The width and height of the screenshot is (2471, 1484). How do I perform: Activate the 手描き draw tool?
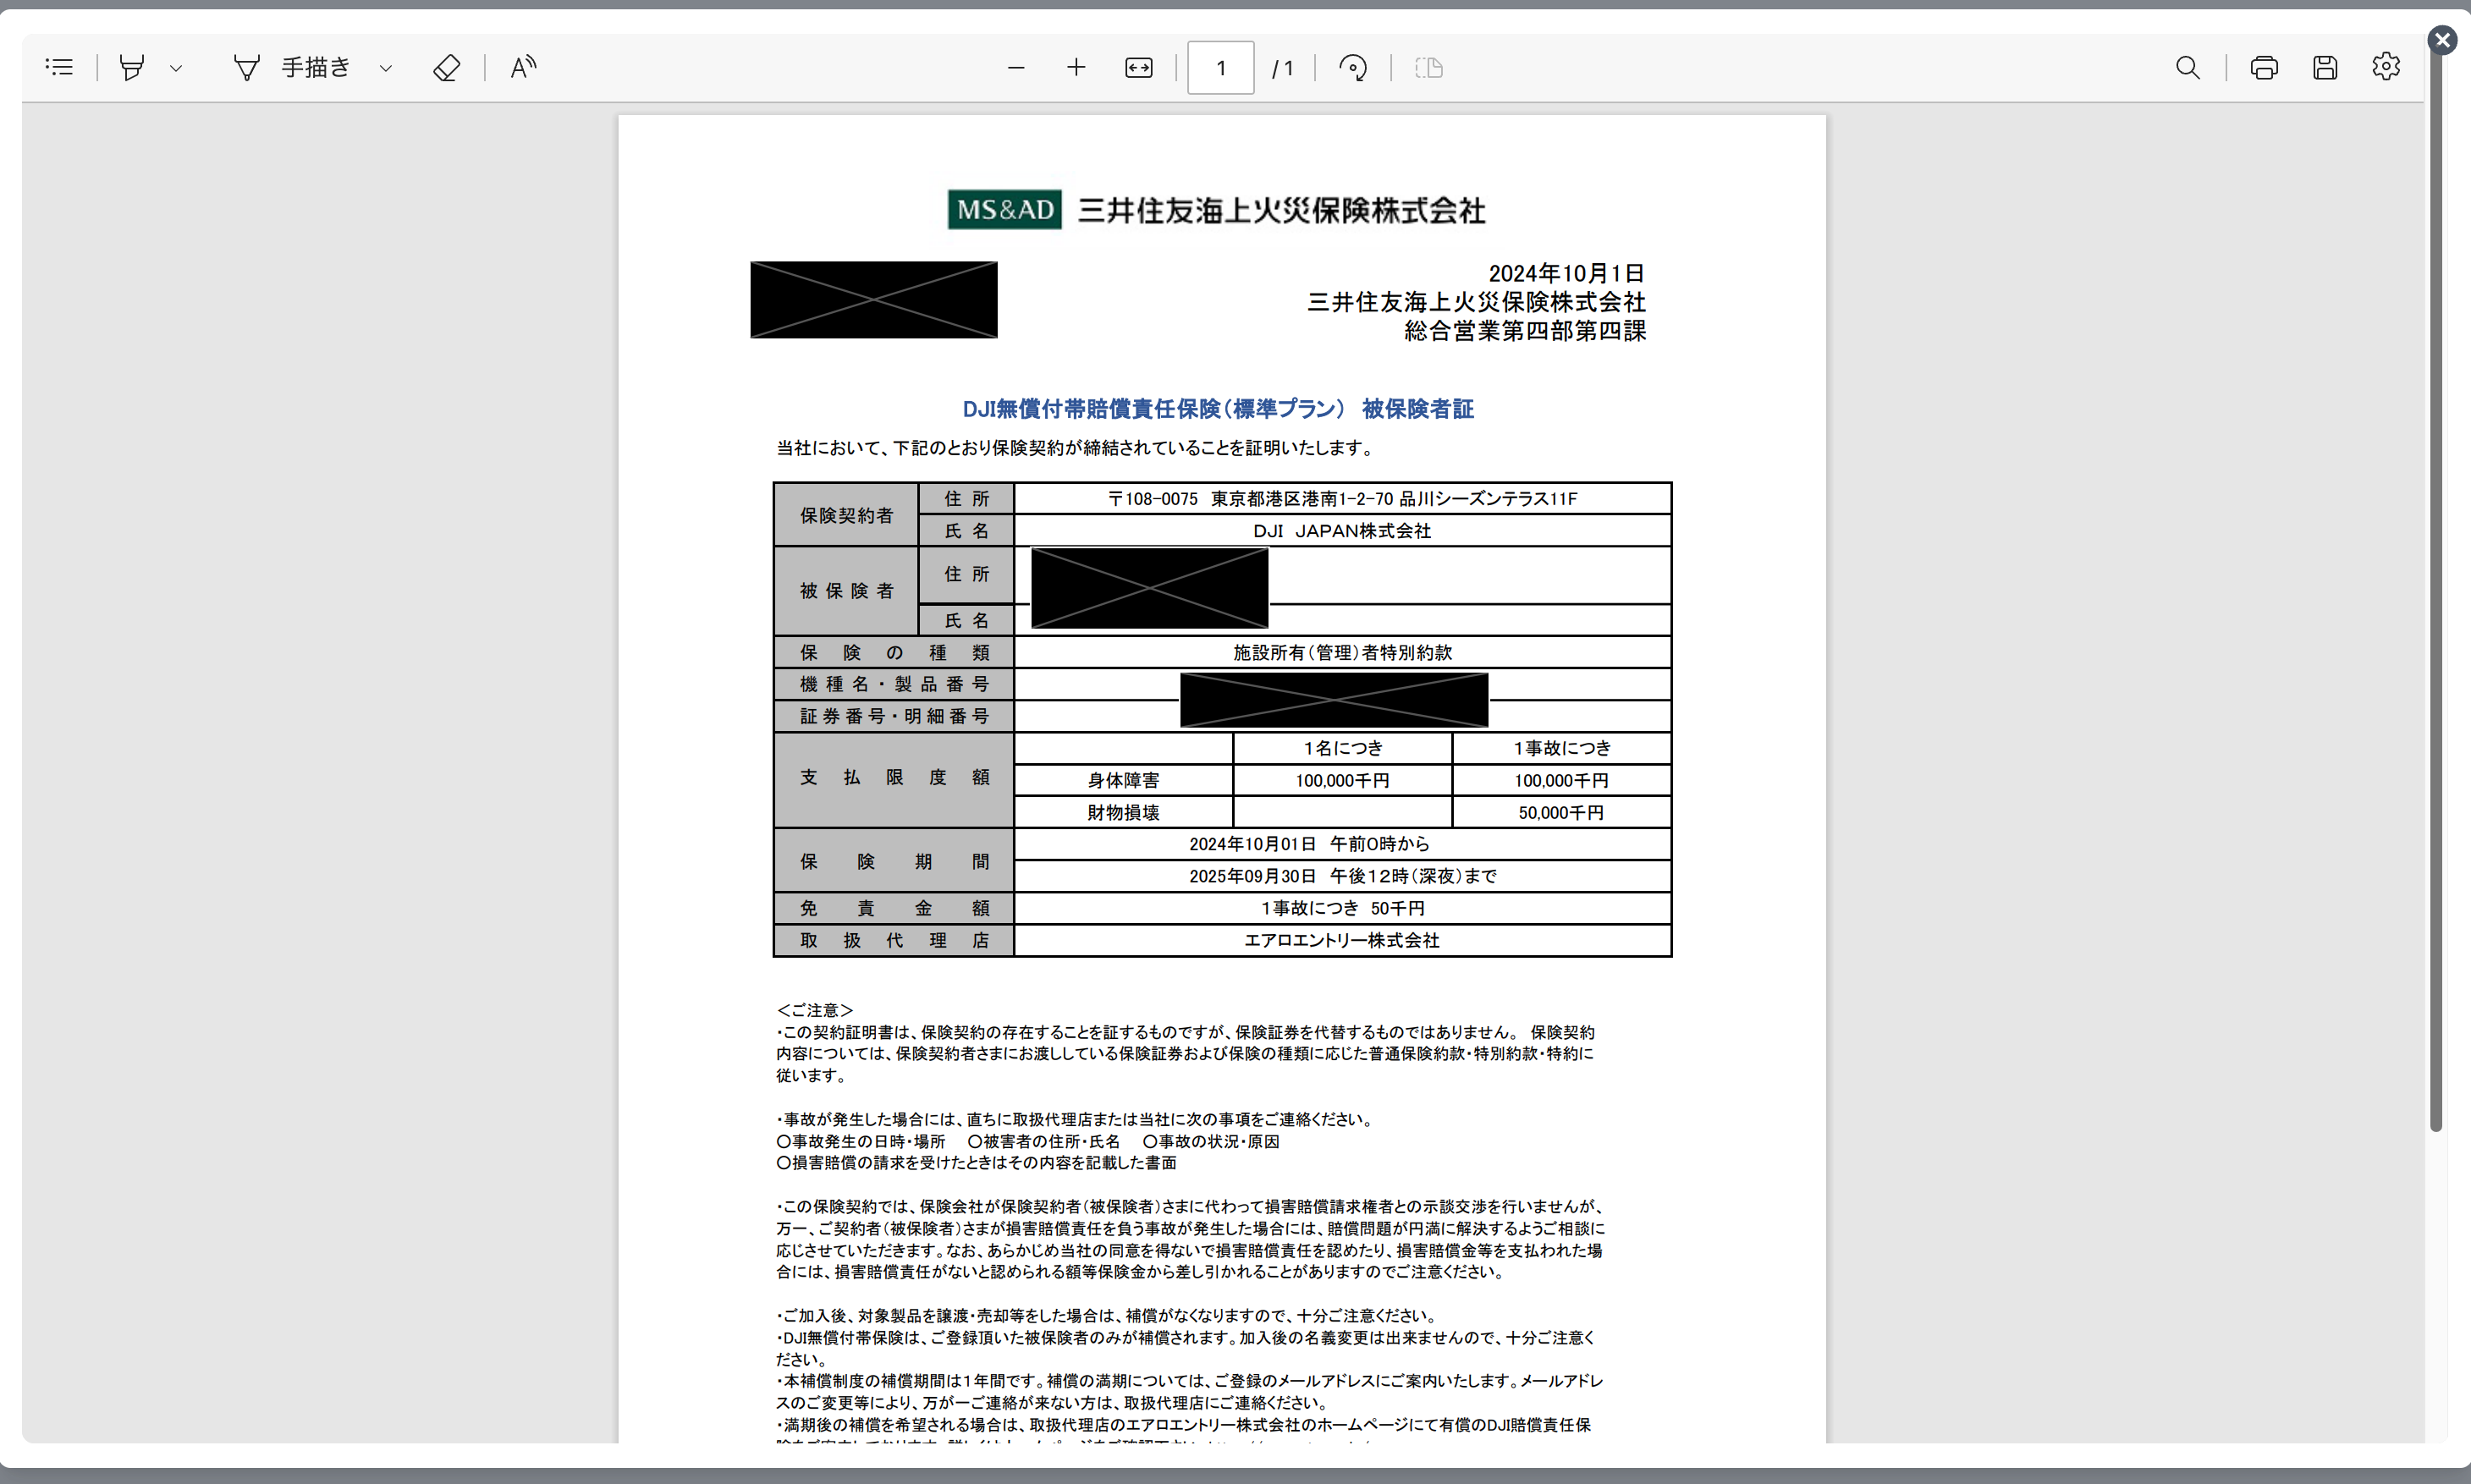(x=292, y=67)
